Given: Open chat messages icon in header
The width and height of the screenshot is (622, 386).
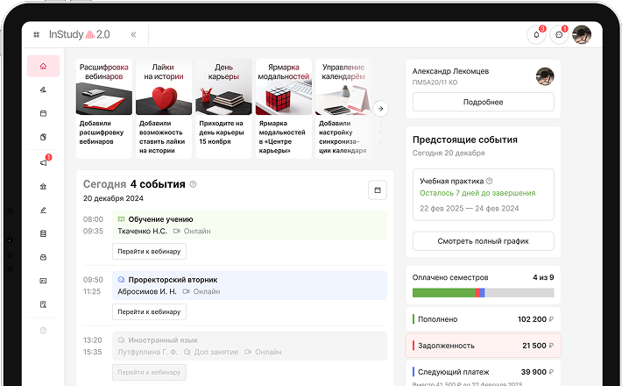Looking at the screenshot, I should [x=559, y=34].
